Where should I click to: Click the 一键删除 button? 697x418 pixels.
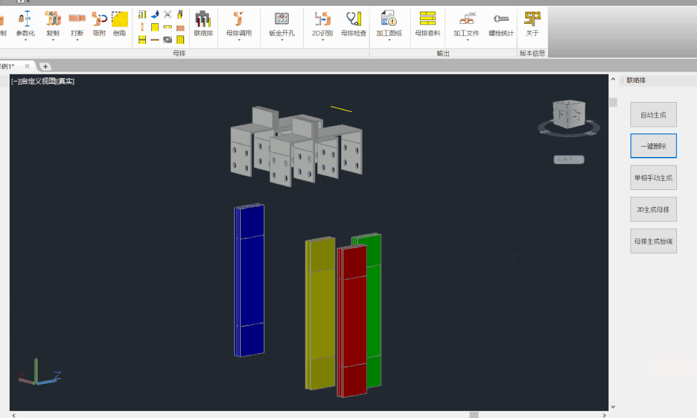(x=654, y=146)
